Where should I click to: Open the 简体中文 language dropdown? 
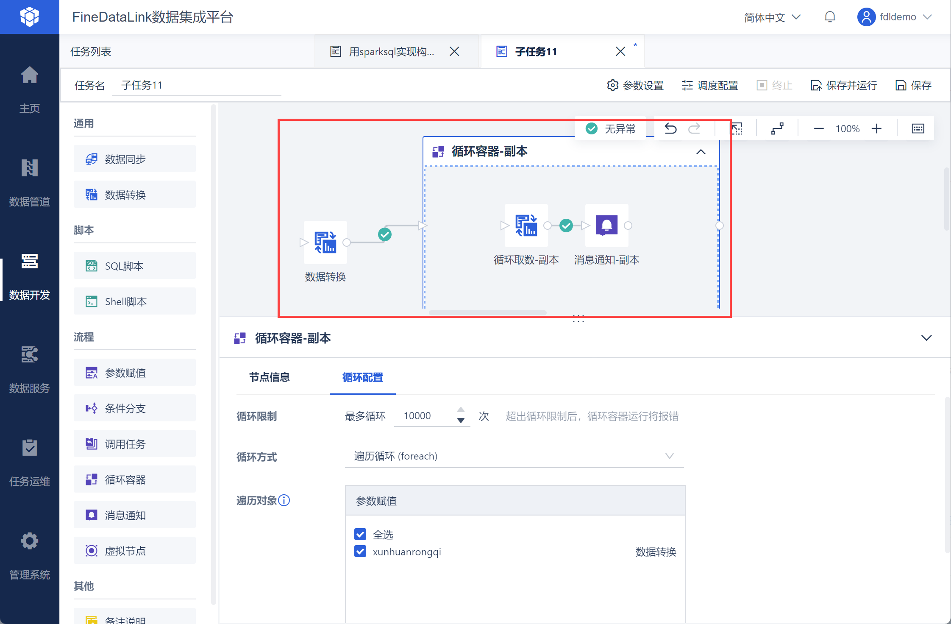[772, 17]
